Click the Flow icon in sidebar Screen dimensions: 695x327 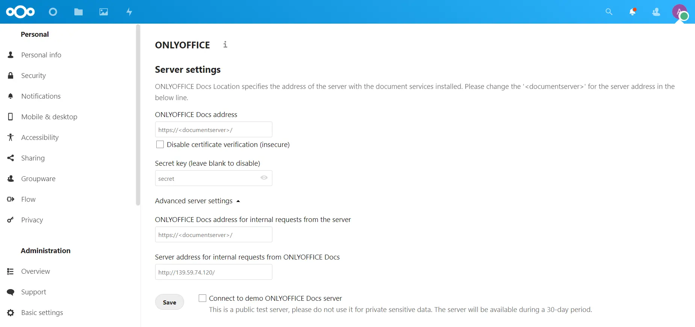click(x=11, y=199)
